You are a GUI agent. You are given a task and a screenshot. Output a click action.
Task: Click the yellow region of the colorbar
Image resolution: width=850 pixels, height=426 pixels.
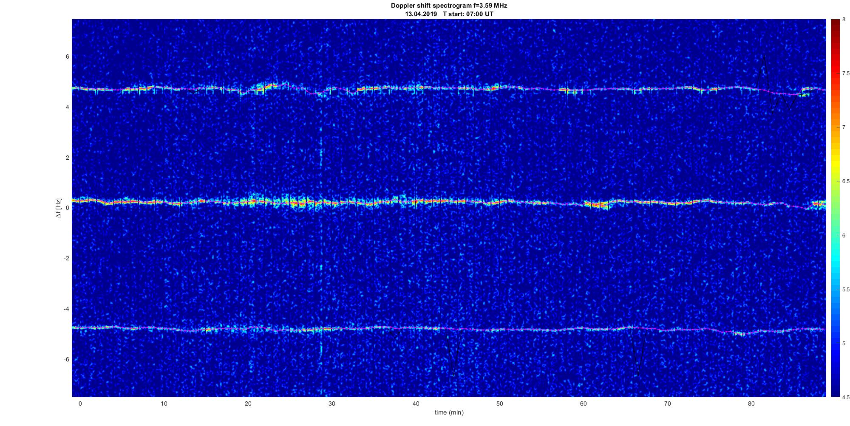(x=835, y=164)
